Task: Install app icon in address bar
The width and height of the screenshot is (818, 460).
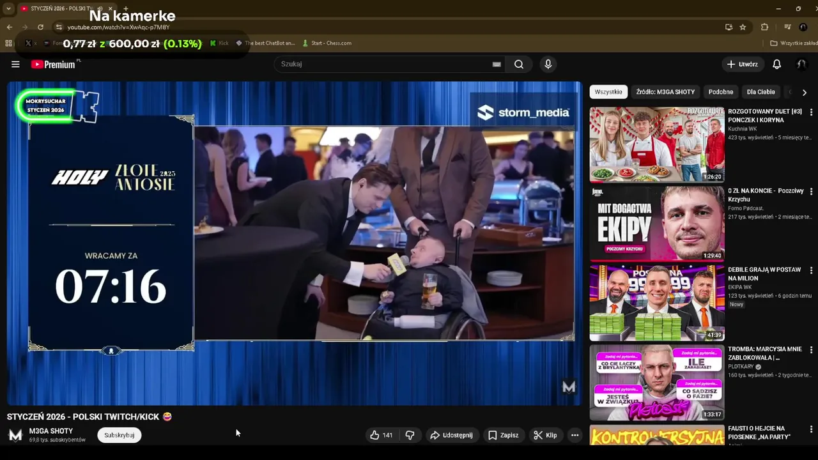Action: [729, 27]
